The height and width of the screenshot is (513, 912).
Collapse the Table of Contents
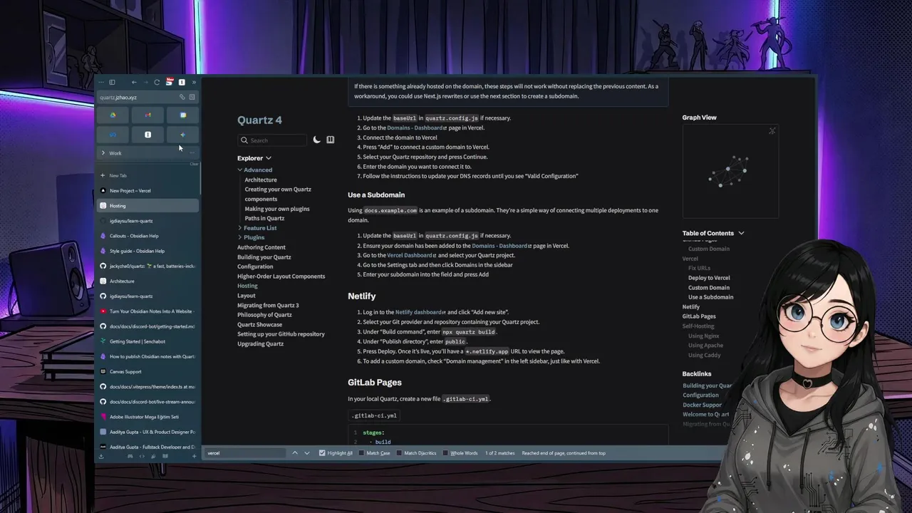pos(713,233)
